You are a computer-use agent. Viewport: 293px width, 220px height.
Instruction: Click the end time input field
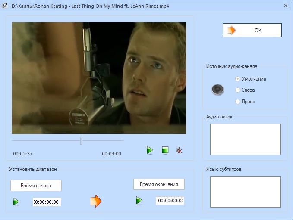pyautogui.click(x=170, y=201)
